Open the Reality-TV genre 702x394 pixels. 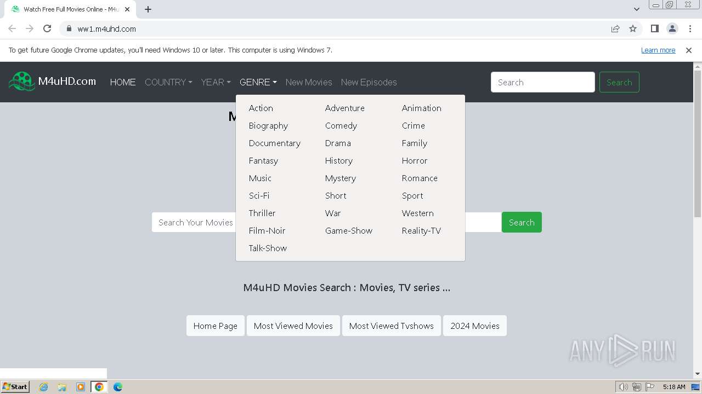click(x=421, y=230)
